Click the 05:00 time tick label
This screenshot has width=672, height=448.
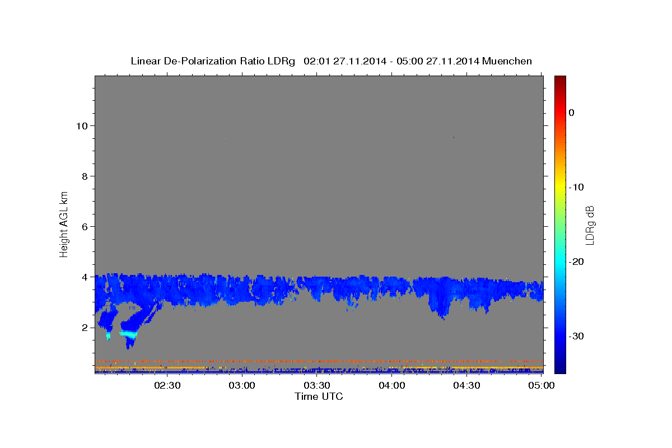click(542, 385)
